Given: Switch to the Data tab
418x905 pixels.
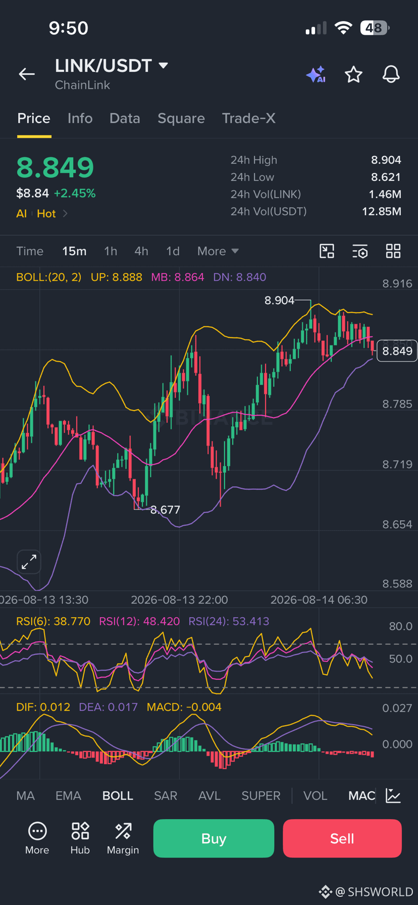Looking at the screenshot, I should [x=125, y=118].
